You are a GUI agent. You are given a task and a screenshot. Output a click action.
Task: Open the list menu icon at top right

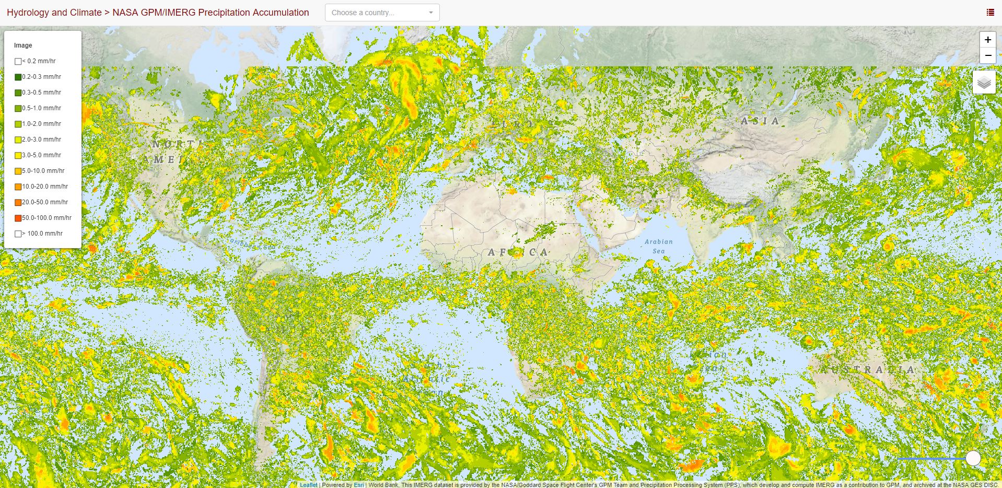[x=990, y=13]
